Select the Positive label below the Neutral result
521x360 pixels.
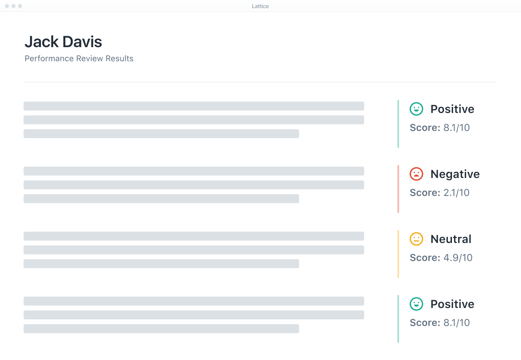point(452,304)
